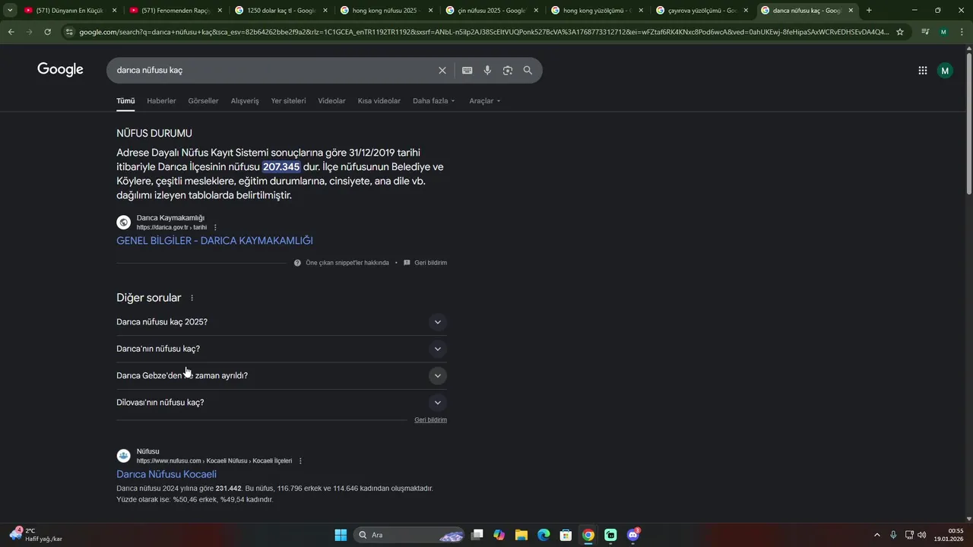The height and width of the screenshot is (547, 973).
Task: Open the Windows Start menu
Action: [341, 535]
